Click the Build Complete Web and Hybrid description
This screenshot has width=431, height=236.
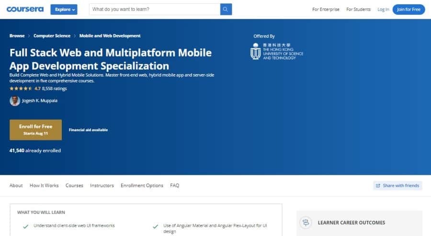pos(112,78)
